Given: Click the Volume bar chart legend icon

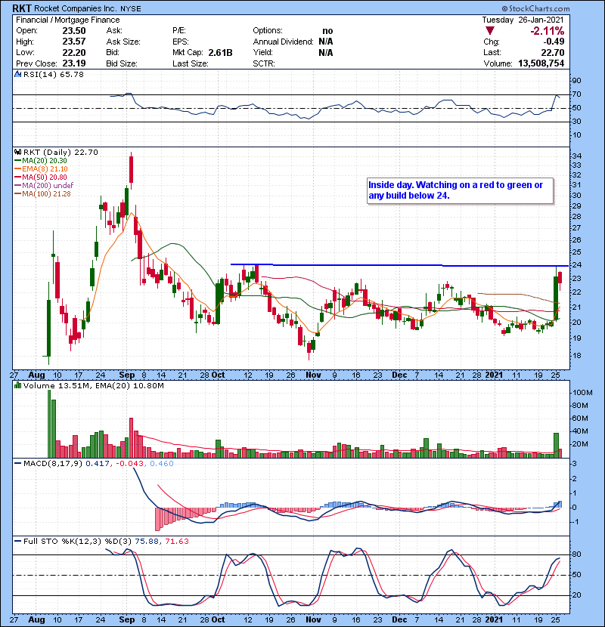Looking at the screenshot, I should 17,386.
